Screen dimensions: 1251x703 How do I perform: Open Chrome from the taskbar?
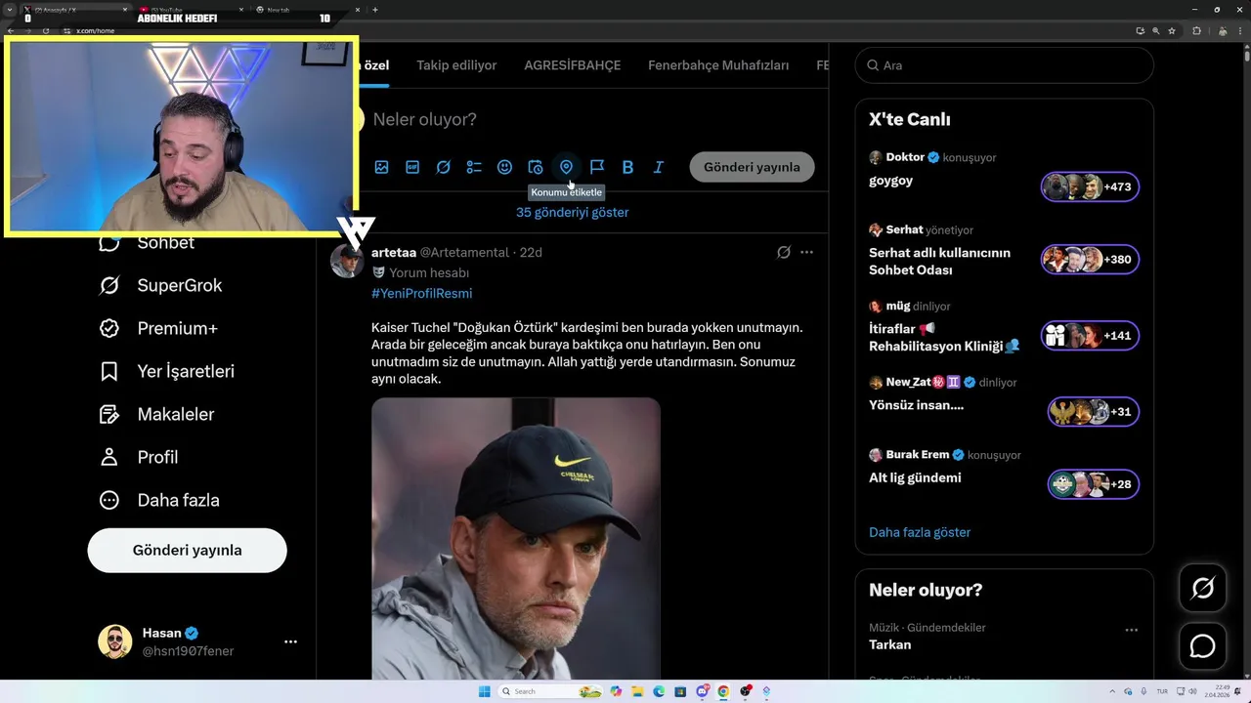pyautogui.click(x=723, y=691)
